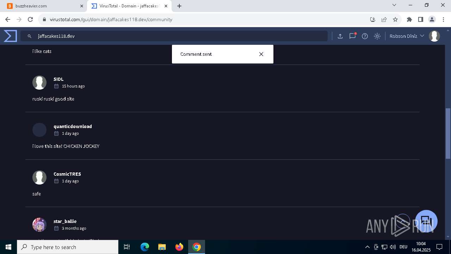Open the extensions puzzle icon
This screenshot has width=451, height=254.
[x=409, y=19]
